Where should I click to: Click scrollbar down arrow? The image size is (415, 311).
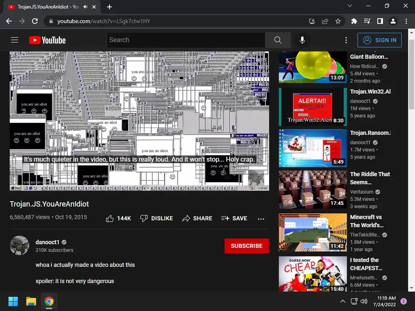[412, 288]
